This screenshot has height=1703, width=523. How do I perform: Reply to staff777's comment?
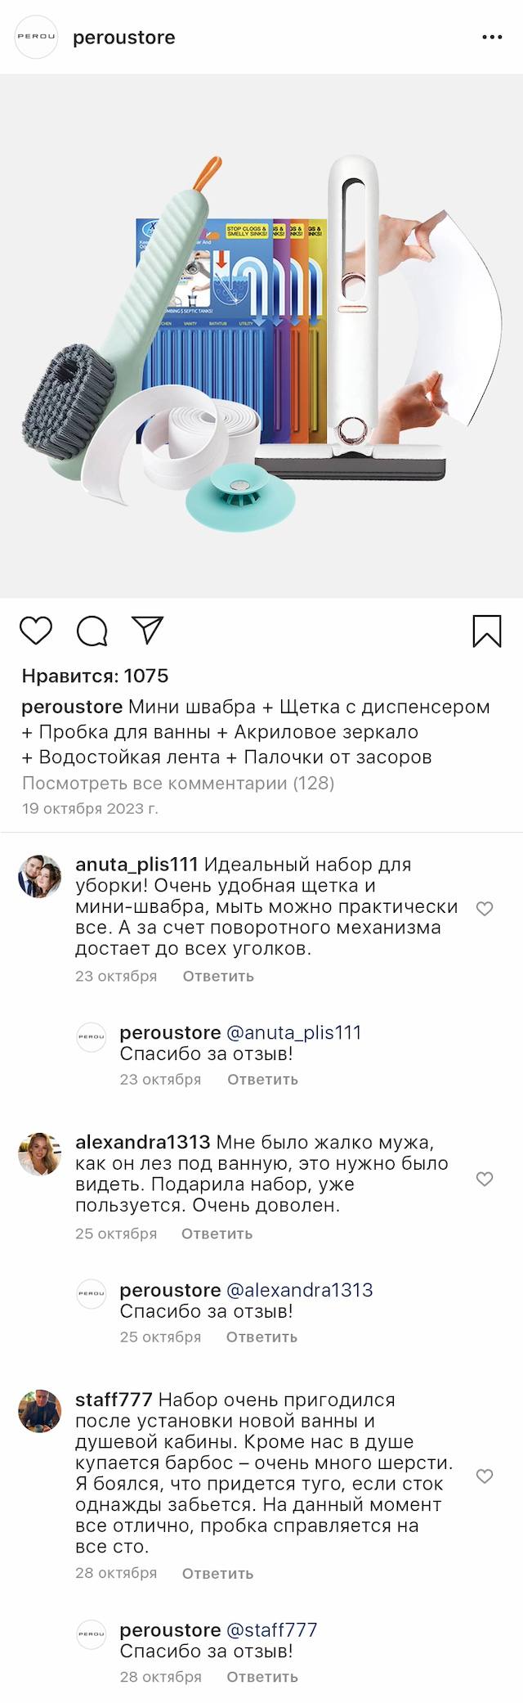pos(217,1573)
